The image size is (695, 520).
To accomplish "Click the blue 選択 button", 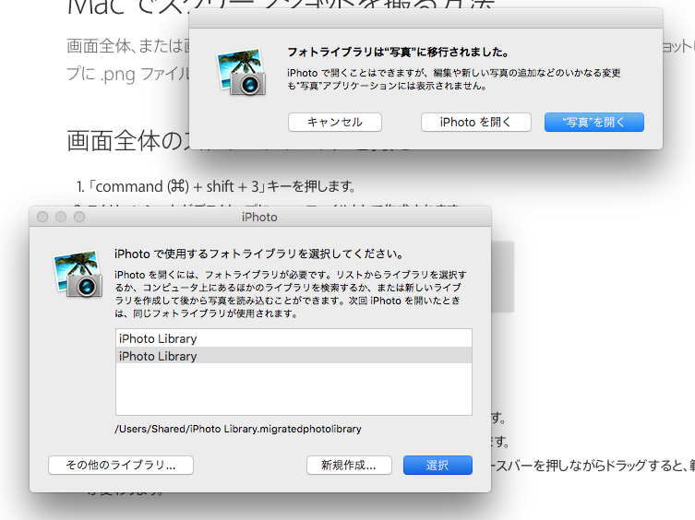I will (437, 465).
